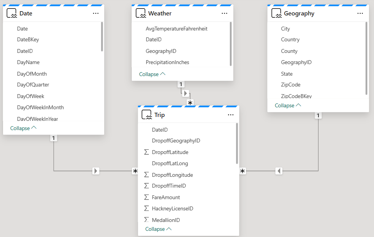
Task: Click the Trip table scrollbar
Action: click(237, 144)
